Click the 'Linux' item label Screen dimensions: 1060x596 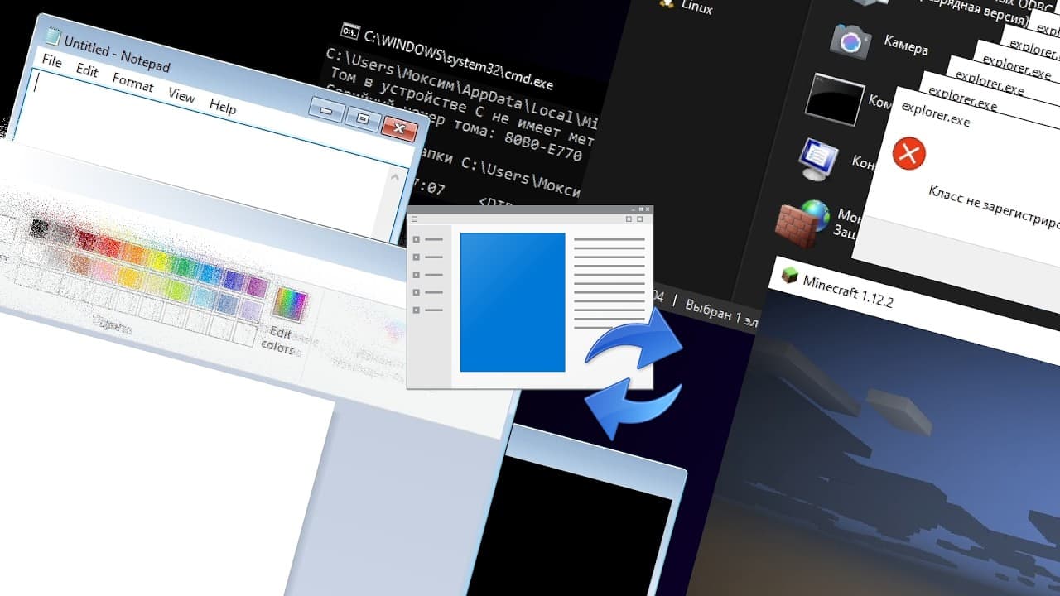pyautogui.click(x=696, y=6)
